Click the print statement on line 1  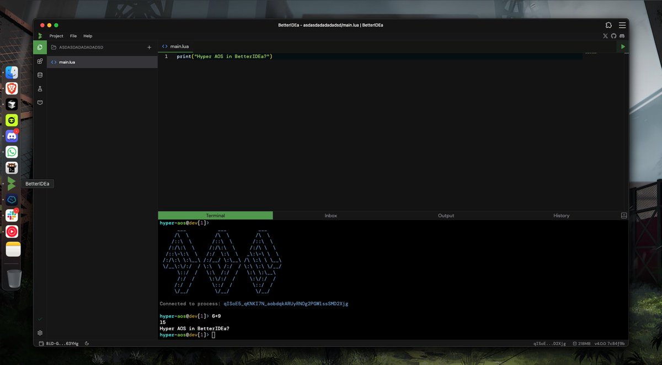pos(225,56)
